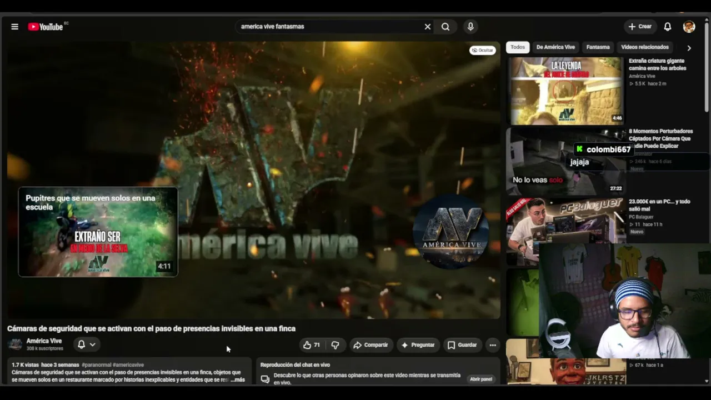Play the suggested 'Pupitres que se mueven solos' card
This screenshot has height=400, width=711.
[98, 232]
